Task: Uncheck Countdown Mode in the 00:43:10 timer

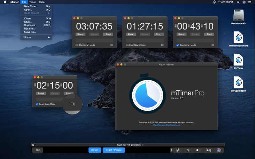Action: [178, 45]
